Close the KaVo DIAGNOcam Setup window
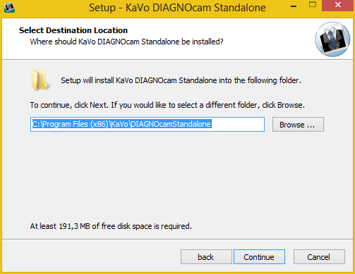 (x=338, y=5)
